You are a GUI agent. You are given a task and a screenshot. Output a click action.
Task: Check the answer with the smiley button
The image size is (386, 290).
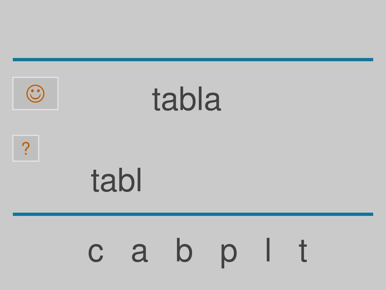point(35,94)
